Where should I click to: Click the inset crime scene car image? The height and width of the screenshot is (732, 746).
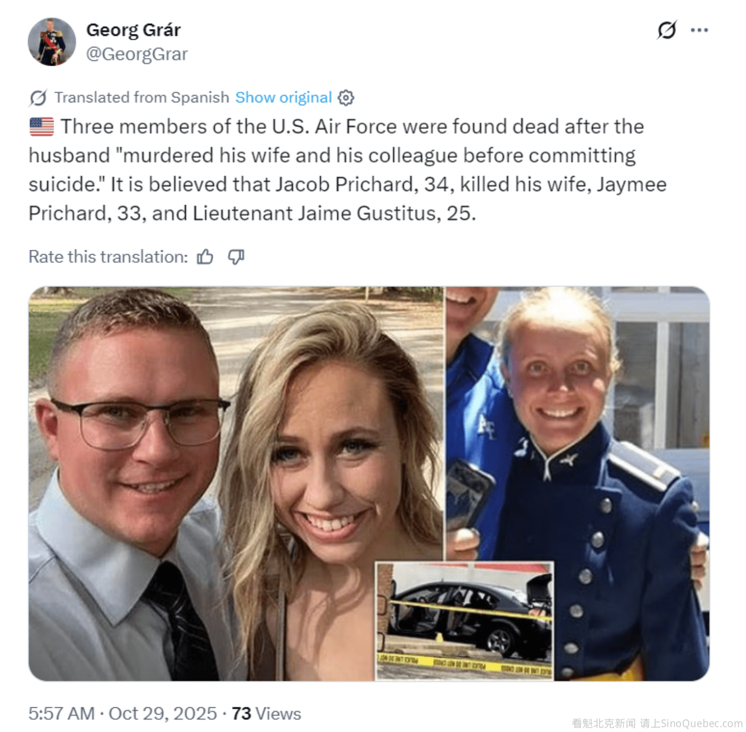tap(465, 621)
